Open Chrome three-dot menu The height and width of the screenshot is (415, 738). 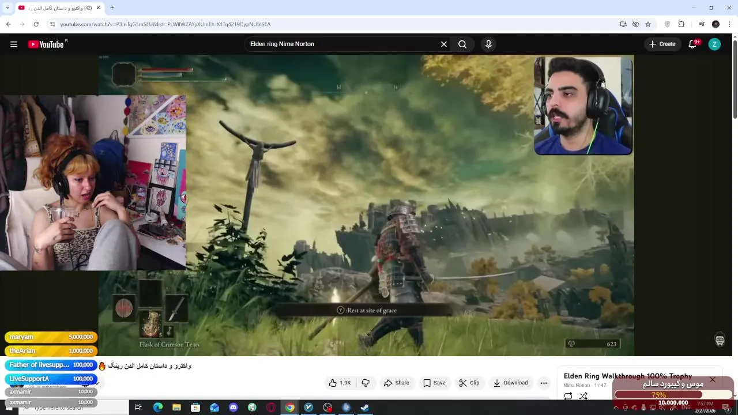tap(730, 24)
